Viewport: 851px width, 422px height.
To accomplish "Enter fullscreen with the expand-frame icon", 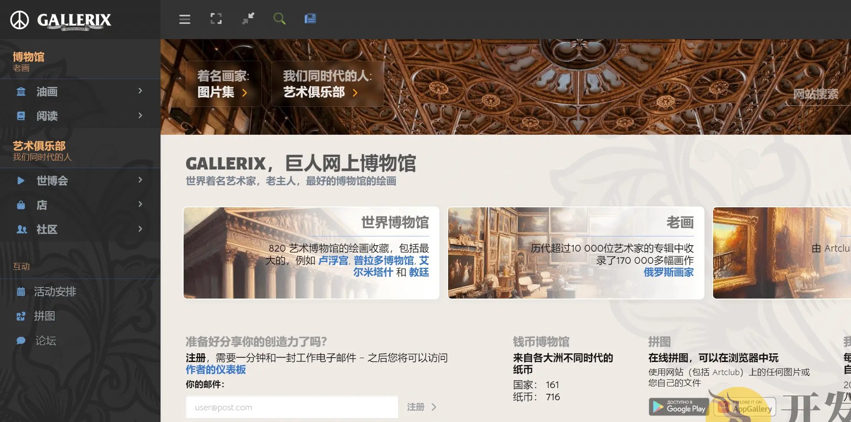I will pos(216,19).
